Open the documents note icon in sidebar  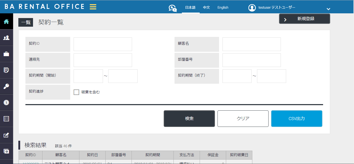click(x=6, y=70)
